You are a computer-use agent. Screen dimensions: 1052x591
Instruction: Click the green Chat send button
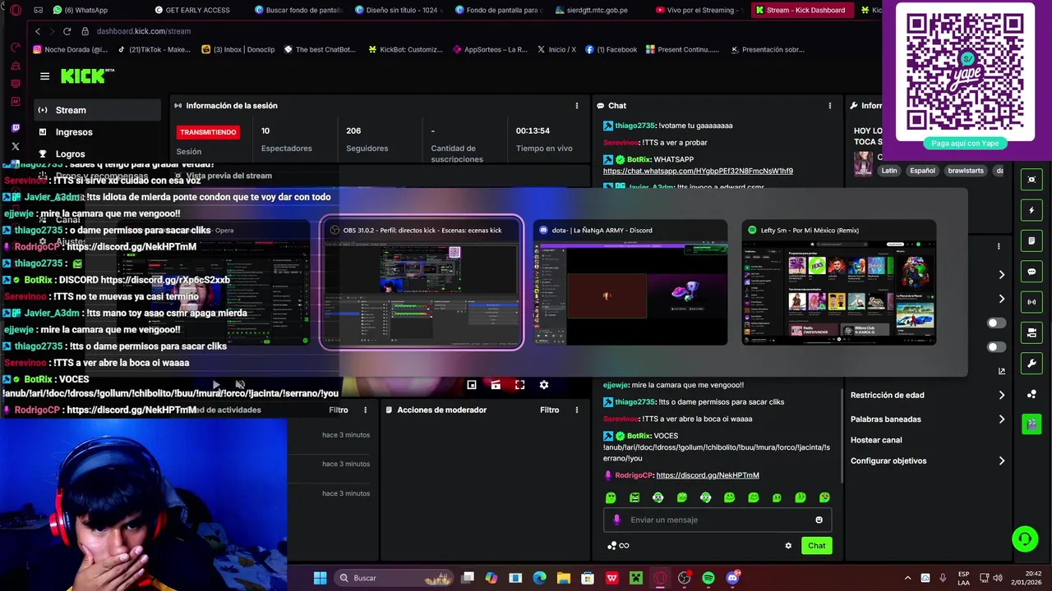point(816,546)
